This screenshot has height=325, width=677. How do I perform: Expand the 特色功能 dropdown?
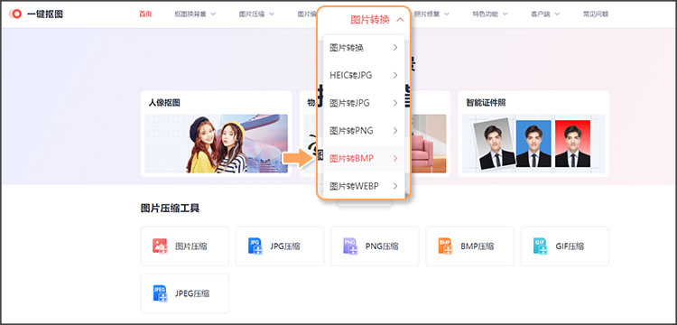pyautogui.click(x=490, y=14)
